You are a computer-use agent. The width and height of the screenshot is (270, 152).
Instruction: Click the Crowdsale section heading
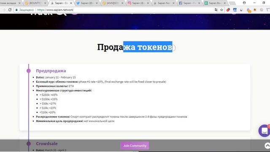click(x=47, y=144)
